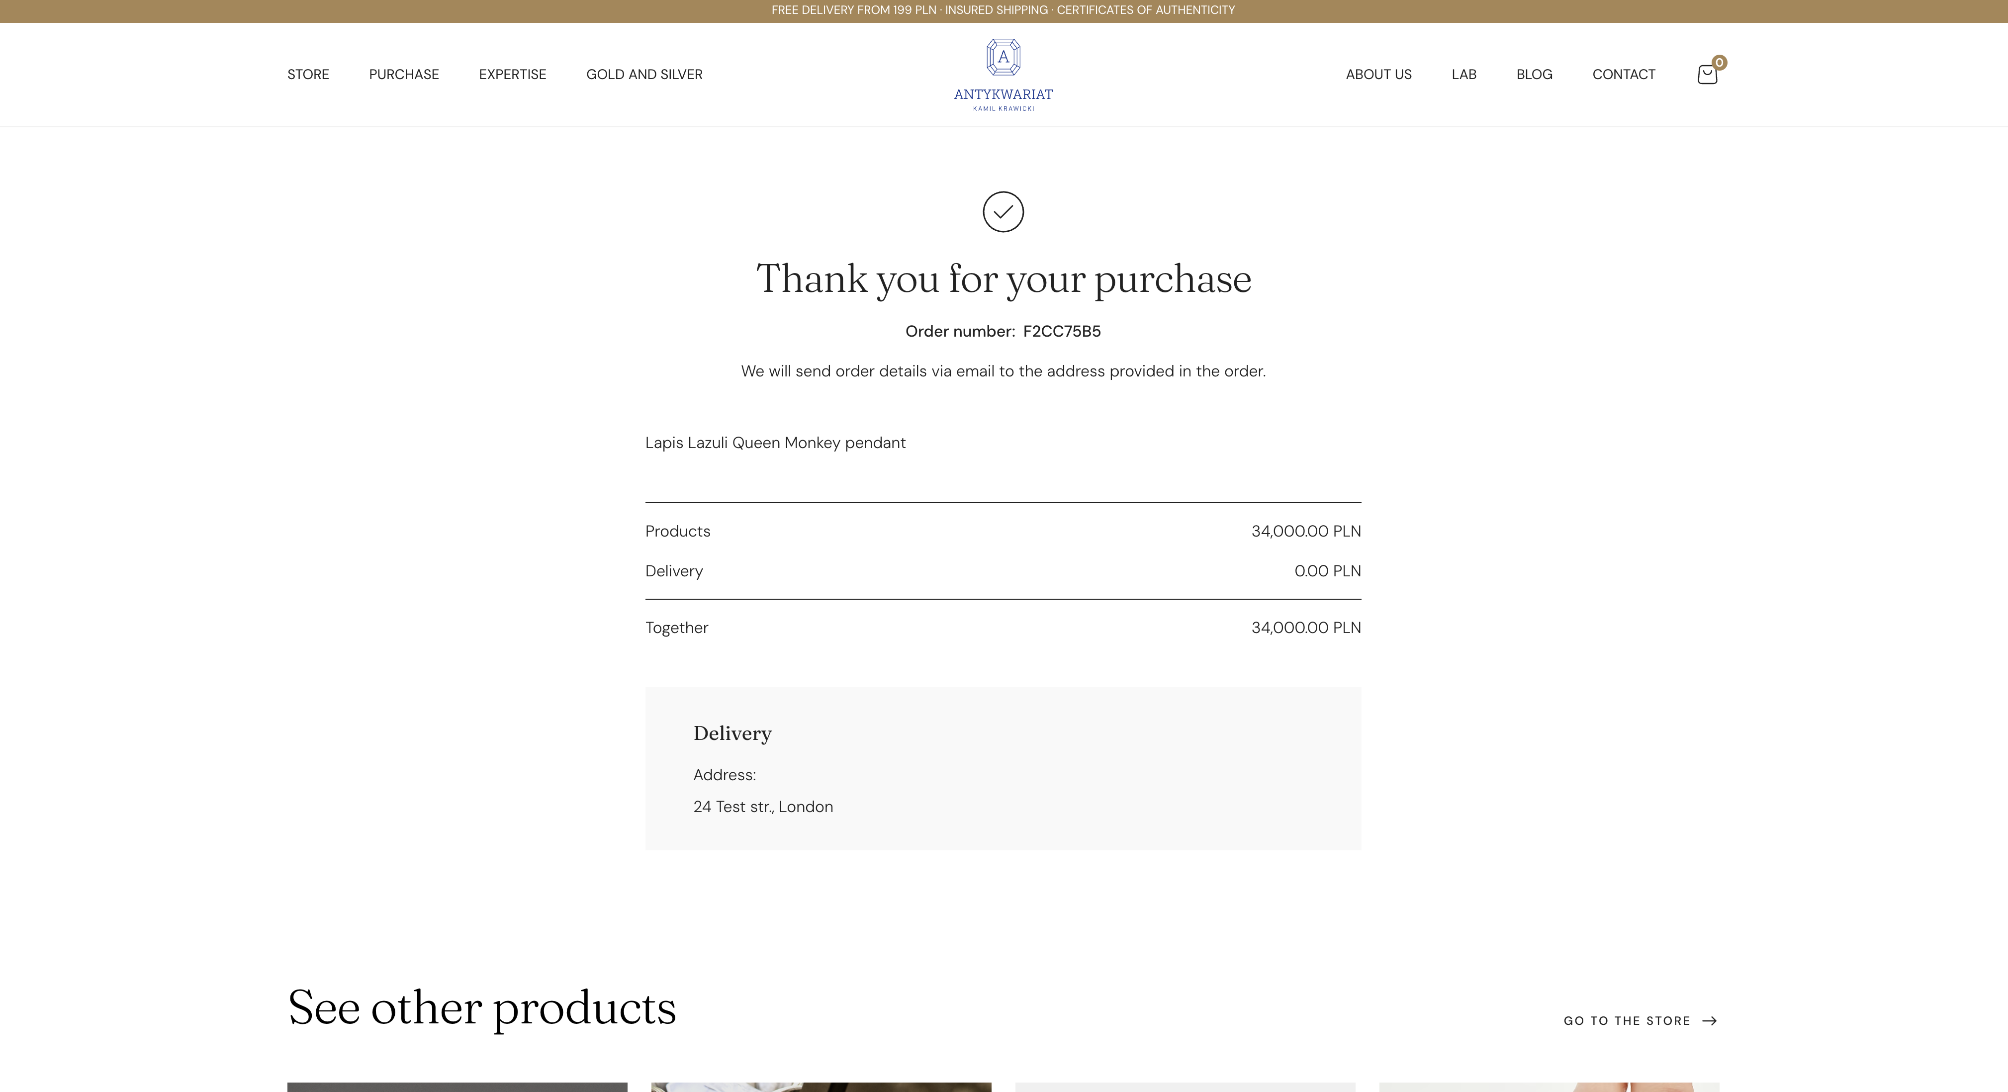Image resolution: width=2008 pixels, height=1092 pixels.
Task: Open the Store menu item
Action: (308, 75)
